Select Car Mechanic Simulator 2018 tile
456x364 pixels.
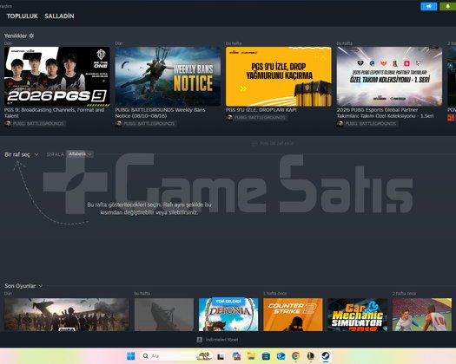coord(357,315)
